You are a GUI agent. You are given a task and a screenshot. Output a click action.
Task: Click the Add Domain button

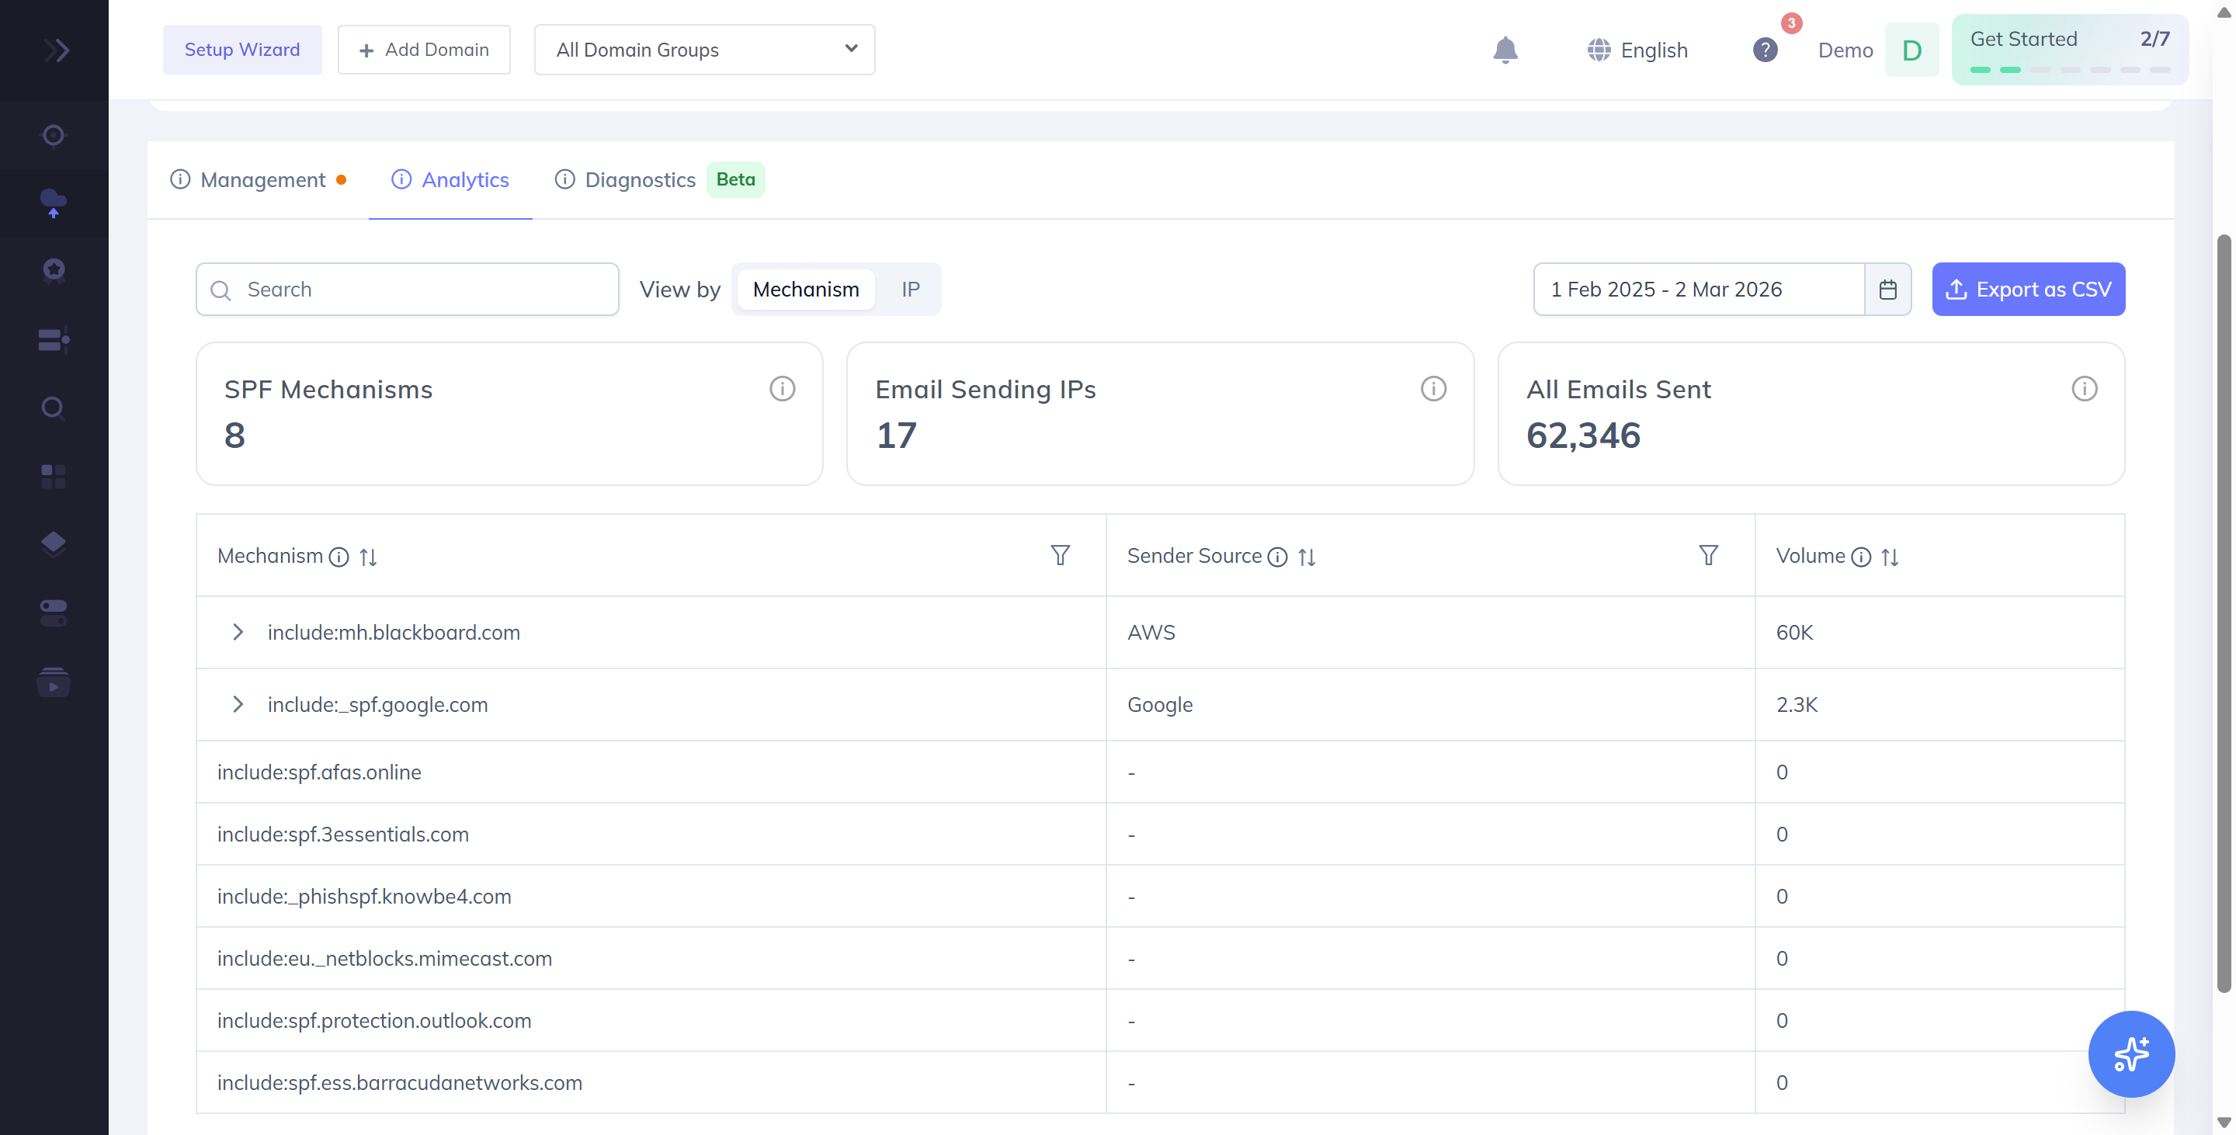pyautogui.click(x=424, y=50)
